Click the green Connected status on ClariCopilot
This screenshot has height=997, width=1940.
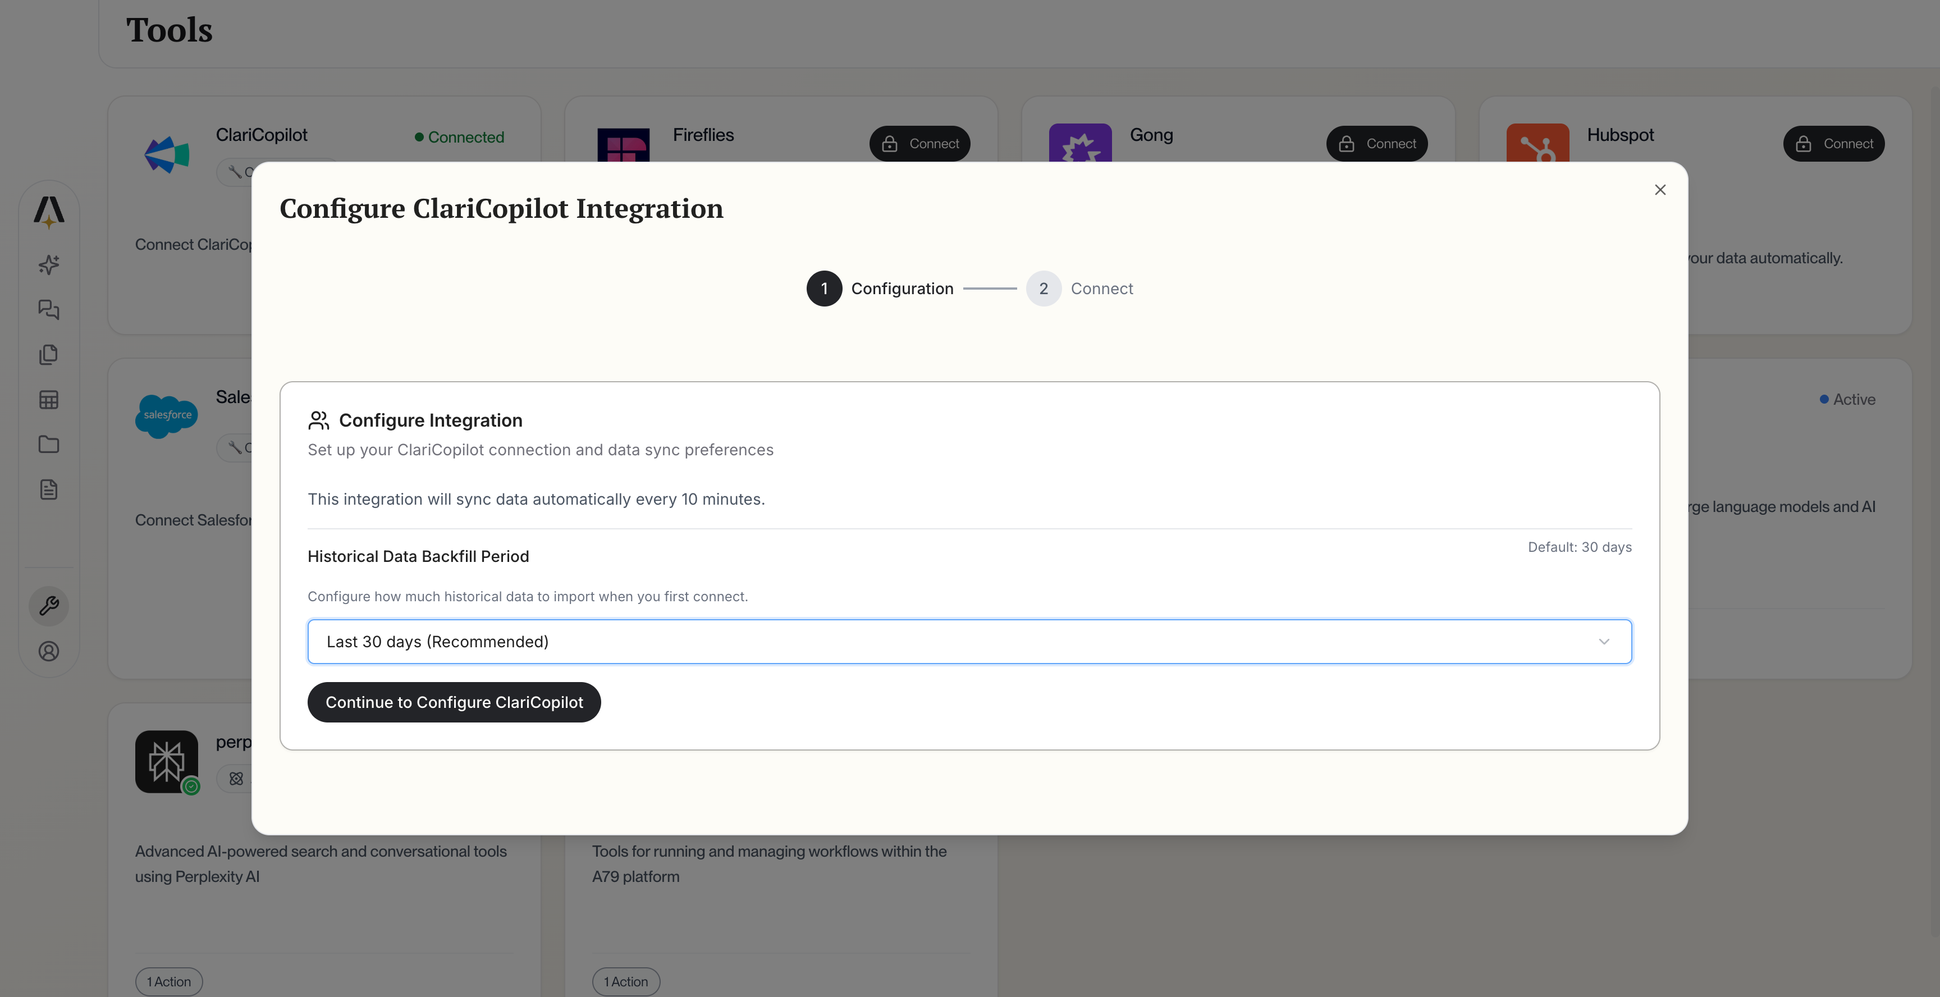tap(459, 136)
